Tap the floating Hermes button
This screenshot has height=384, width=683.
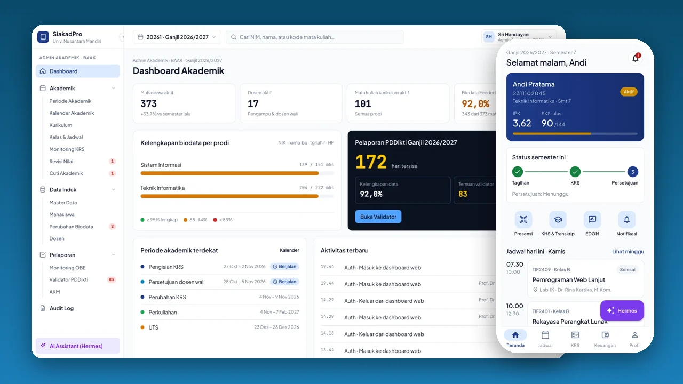(x=622, y=310)
